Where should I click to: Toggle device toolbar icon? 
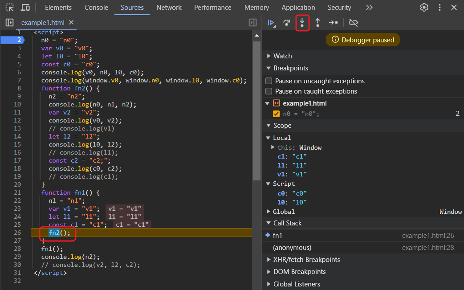[x=25, y=8]
